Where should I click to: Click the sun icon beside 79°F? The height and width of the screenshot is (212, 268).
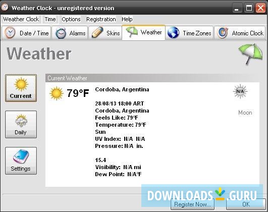click(x=56, y=93)
